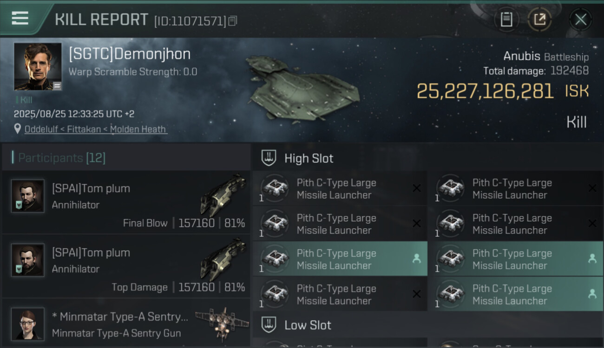Screen dimensions: 604x348
Task: Copy the kill report ID
Action: point(233,21)
